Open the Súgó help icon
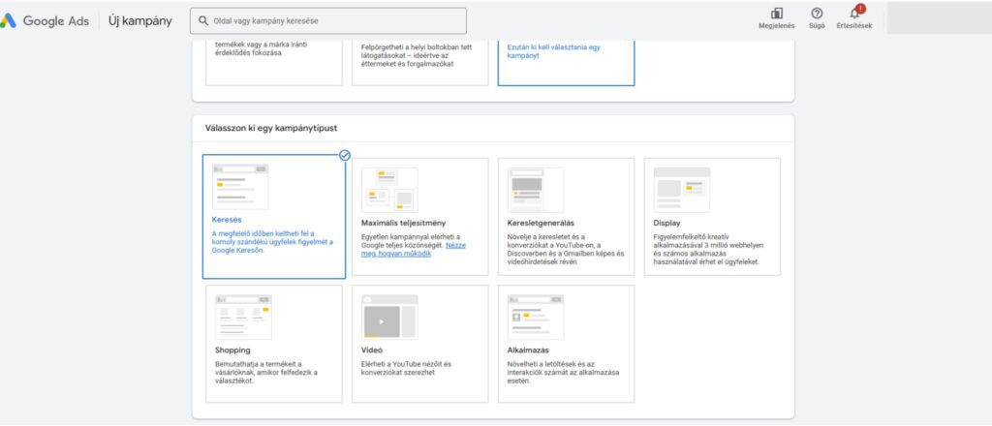 pos(817,14)
